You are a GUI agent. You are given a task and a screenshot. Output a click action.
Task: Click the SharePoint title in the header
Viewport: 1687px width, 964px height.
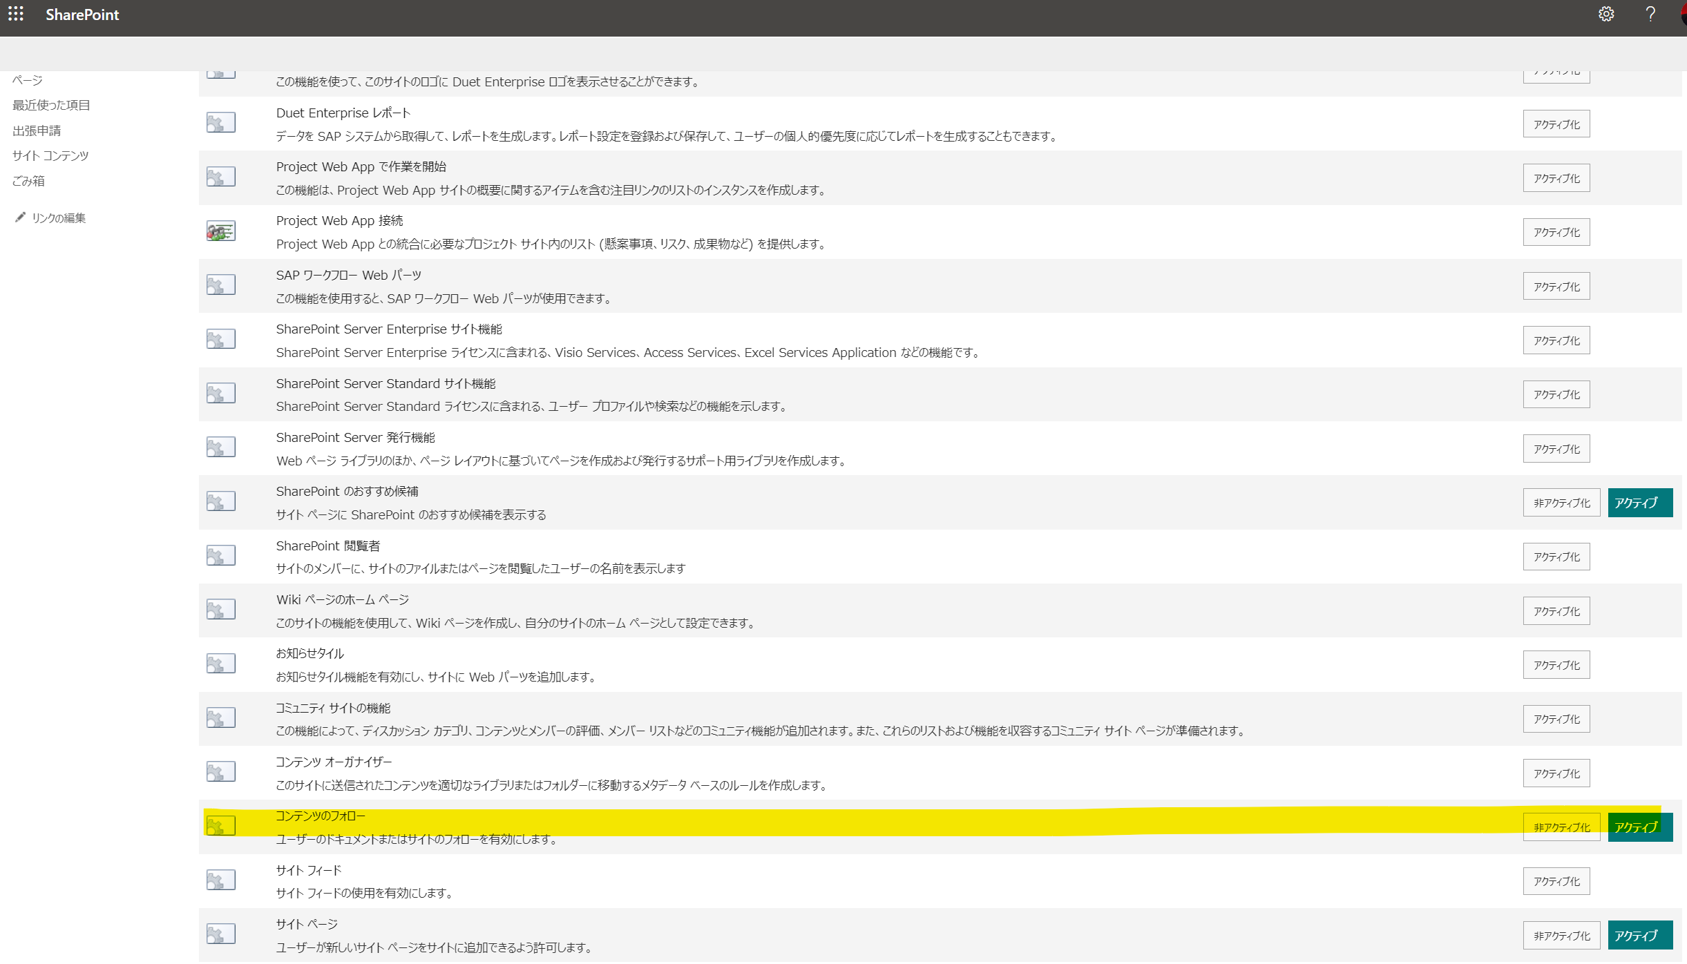[x=82, y=15]
